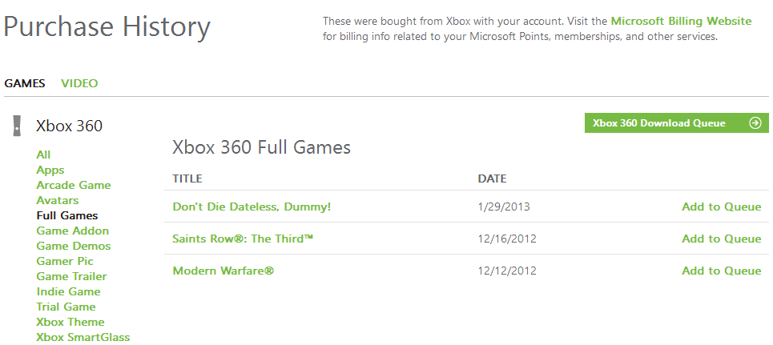Filter purchases by Apps
The width and height of the screenshot is (773, 345).
tap(50, 170)
